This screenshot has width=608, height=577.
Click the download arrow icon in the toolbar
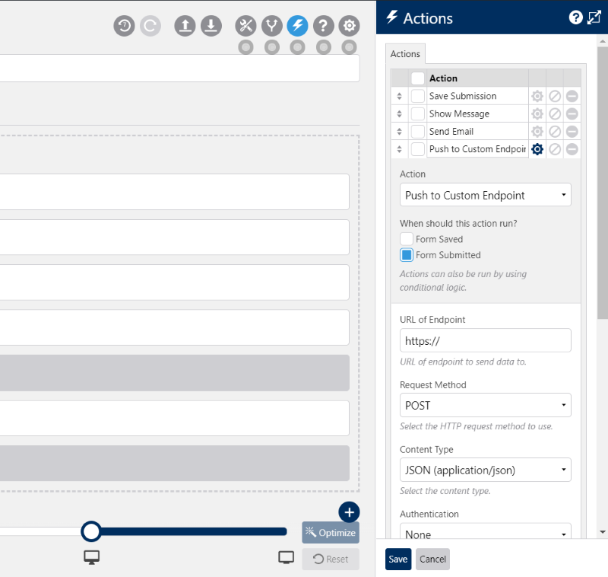[x=211, y=26]
